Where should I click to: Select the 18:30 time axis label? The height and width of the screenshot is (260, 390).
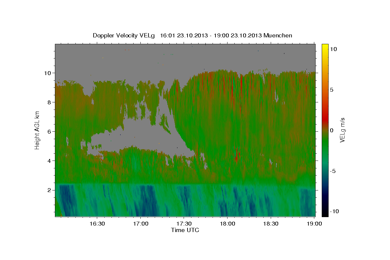click(x=271, y=224)
